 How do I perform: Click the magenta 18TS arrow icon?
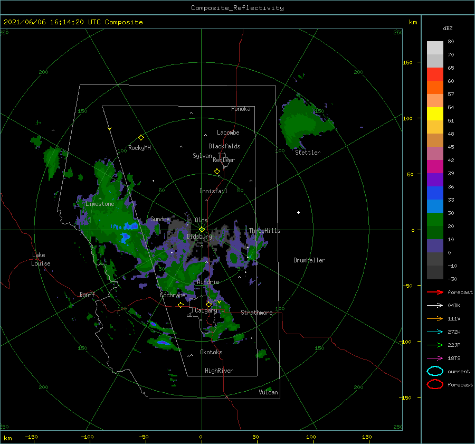pos(435,358)
